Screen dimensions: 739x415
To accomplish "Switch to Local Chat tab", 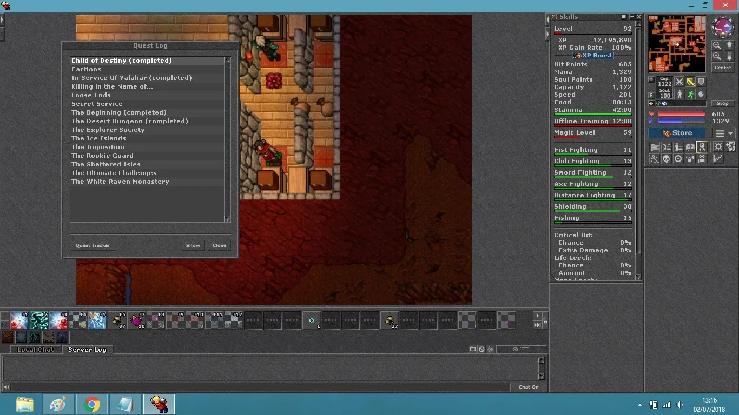I will pyautogui.click(x=36, y=350).
